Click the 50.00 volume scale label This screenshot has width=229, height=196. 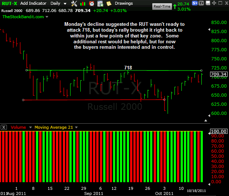[218, 156]
